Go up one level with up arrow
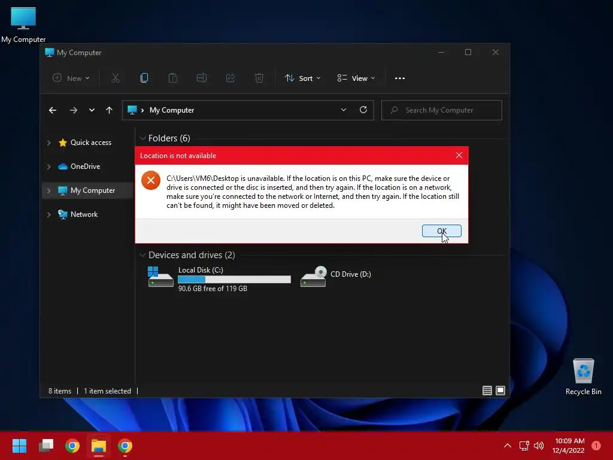The image size is (613, 460). [109, 110]
